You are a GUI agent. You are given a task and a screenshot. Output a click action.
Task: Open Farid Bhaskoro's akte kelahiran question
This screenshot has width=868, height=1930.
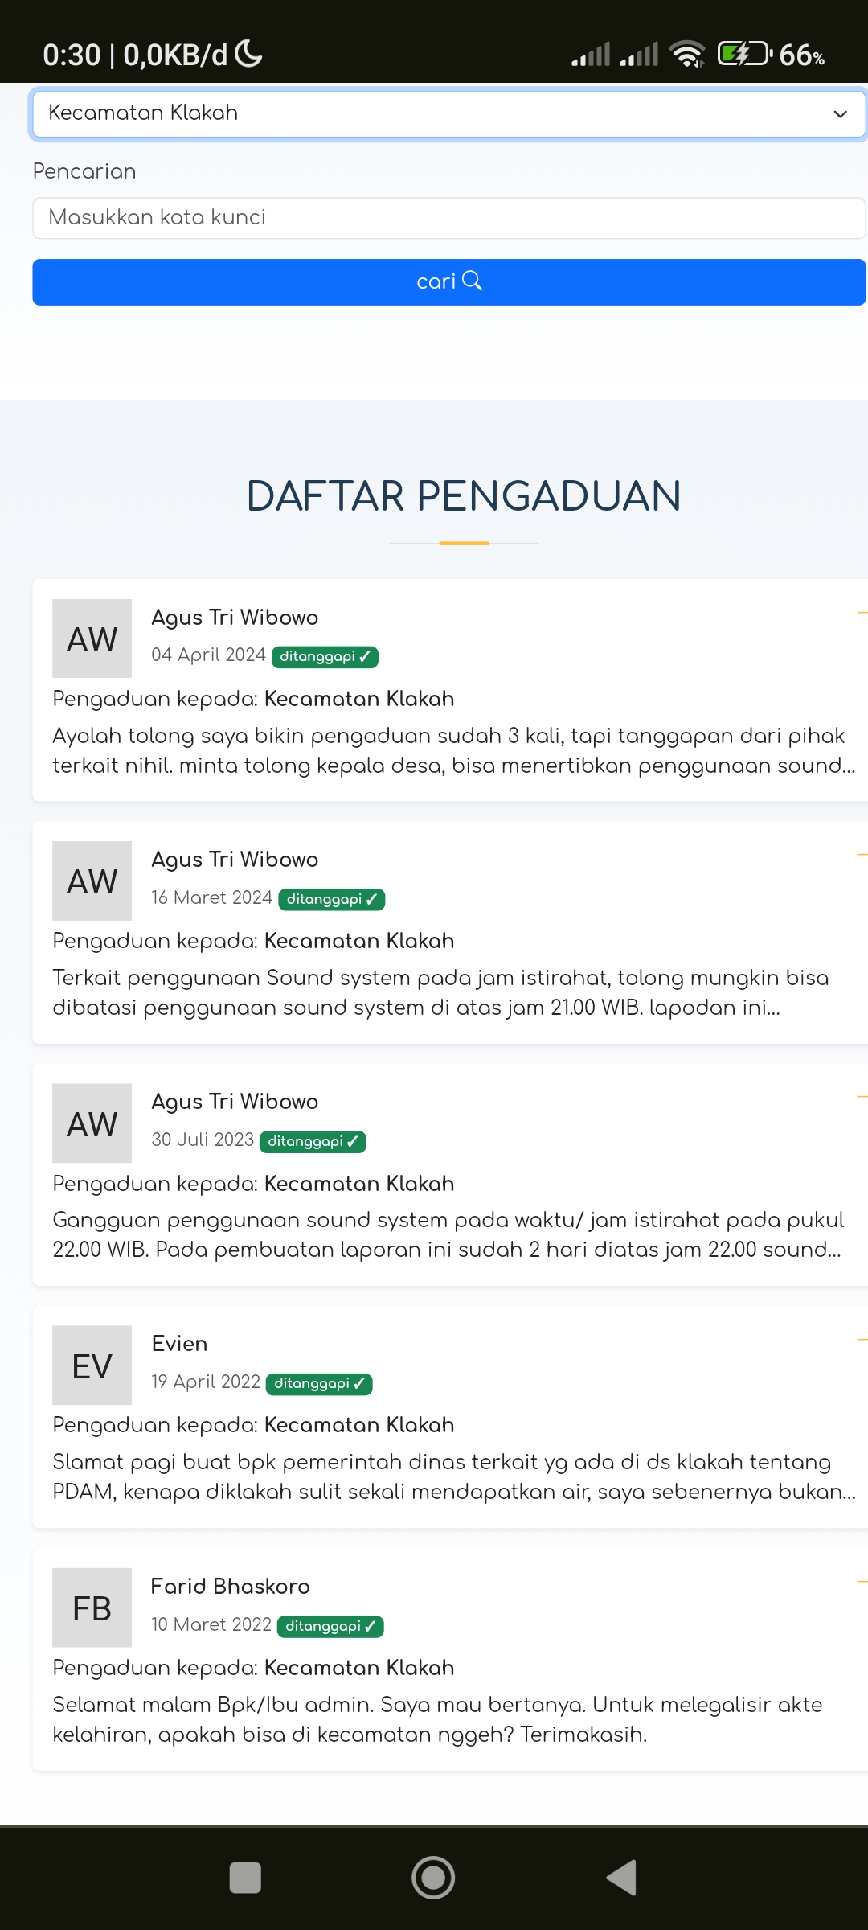[437, 1719]
